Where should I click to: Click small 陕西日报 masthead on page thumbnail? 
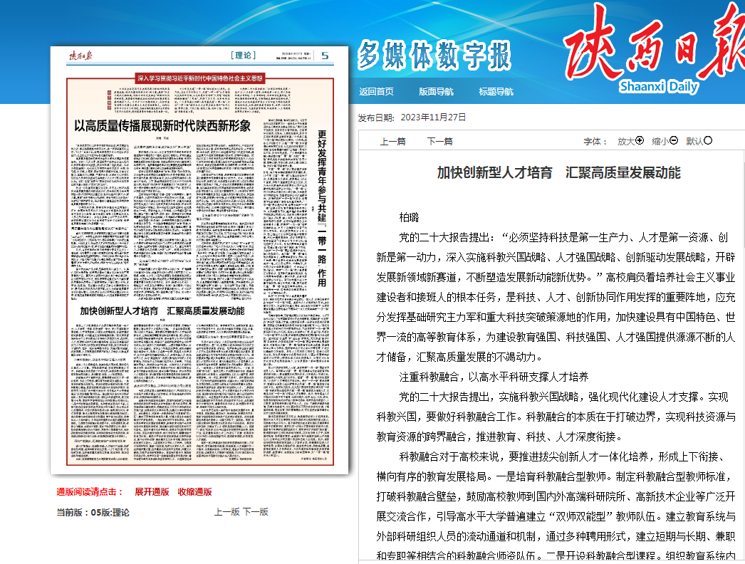point(81,56)
